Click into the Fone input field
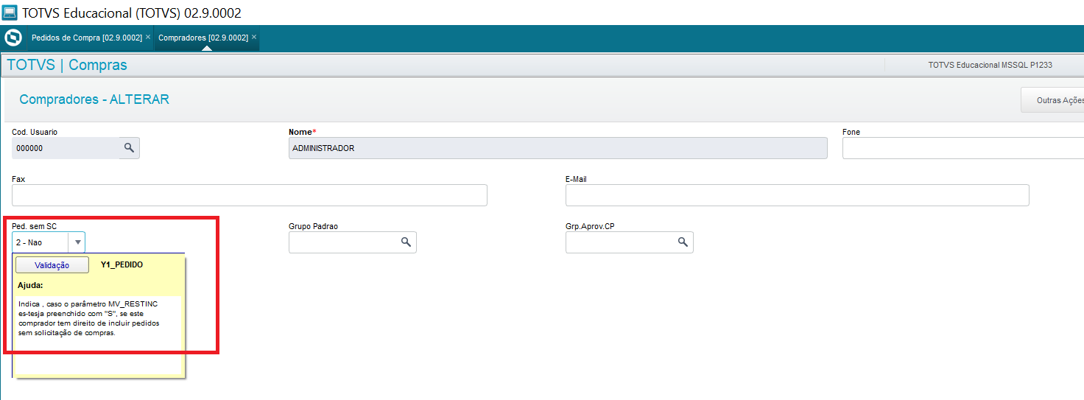 pyautogui.click(x=963, y=148)
